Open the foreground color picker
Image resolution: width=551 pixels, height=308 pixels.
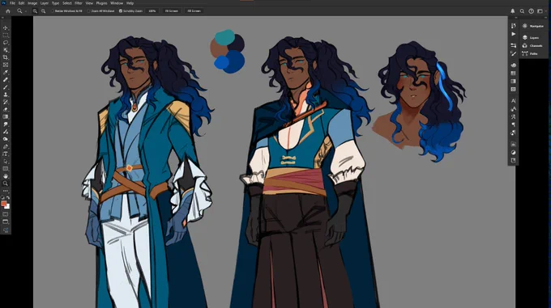point(3,203)
